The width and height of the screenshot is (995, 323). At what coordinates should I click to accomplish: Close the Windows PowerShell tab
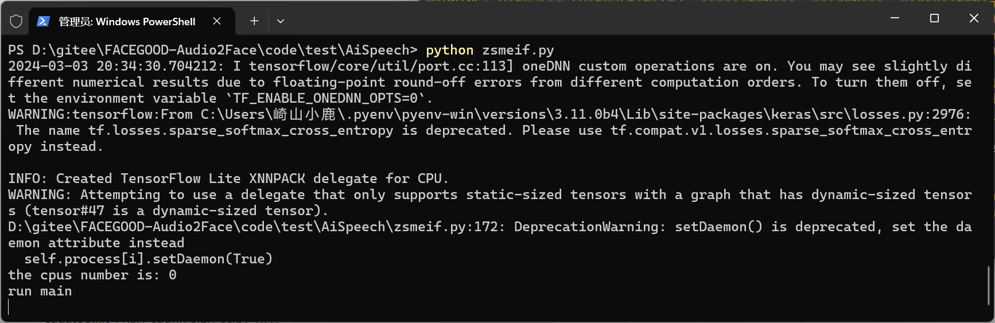point(217,21)
